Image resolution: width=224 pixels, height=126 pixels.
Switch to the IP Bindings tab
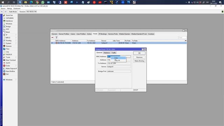pos(103,34)
